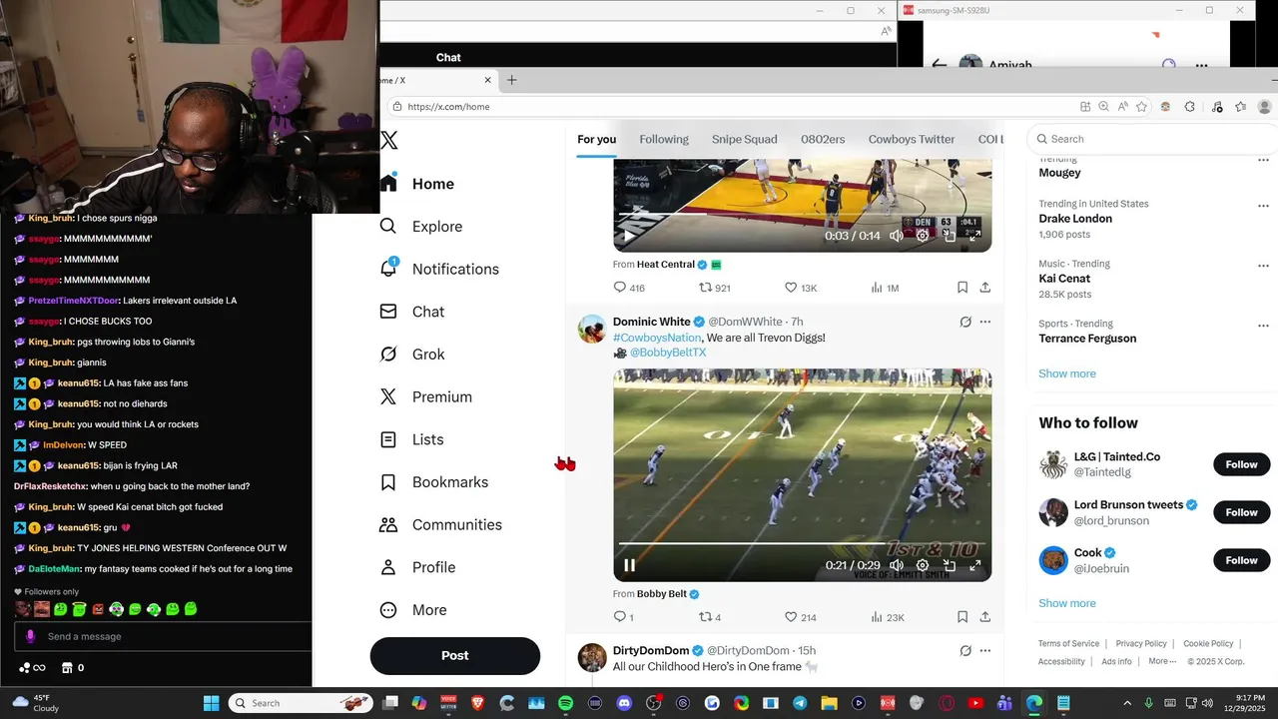
Task: Show more Who to follow suggestions
Action: point(1067,603)
